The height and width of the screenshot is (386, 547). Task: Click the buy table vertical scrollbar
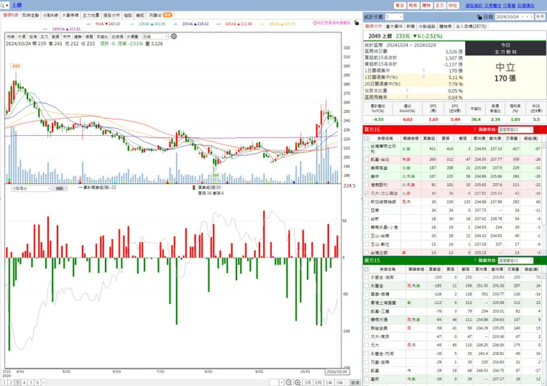coord(544,199)
